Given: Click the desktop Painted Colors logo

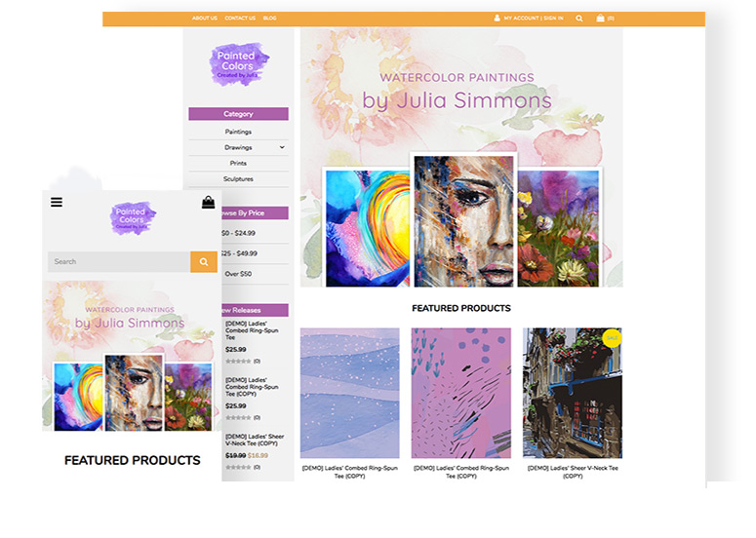Looking at the screenshot, I should click(x=239, y=64).
